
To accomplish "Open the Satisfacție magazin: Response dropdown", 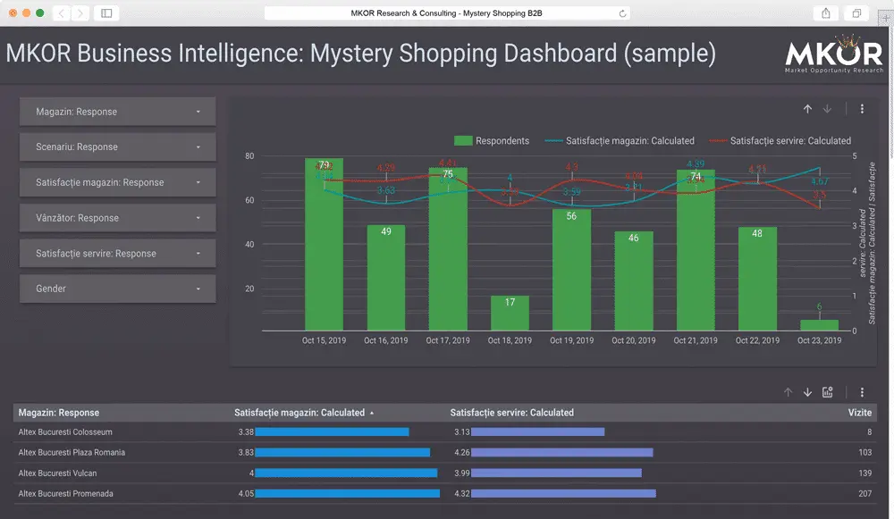I will pos(117,182).
